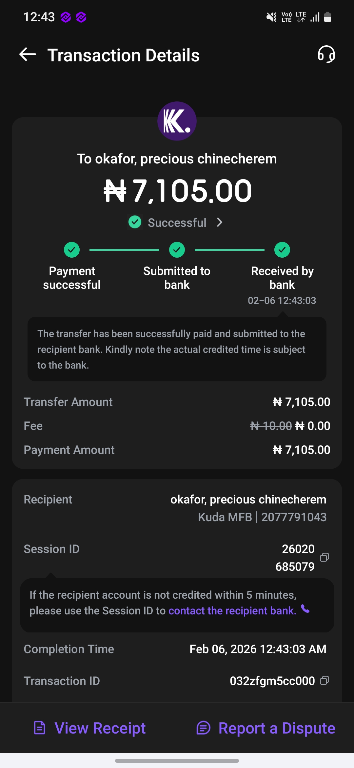Copy the Session ID

click(x=324, y=557)
